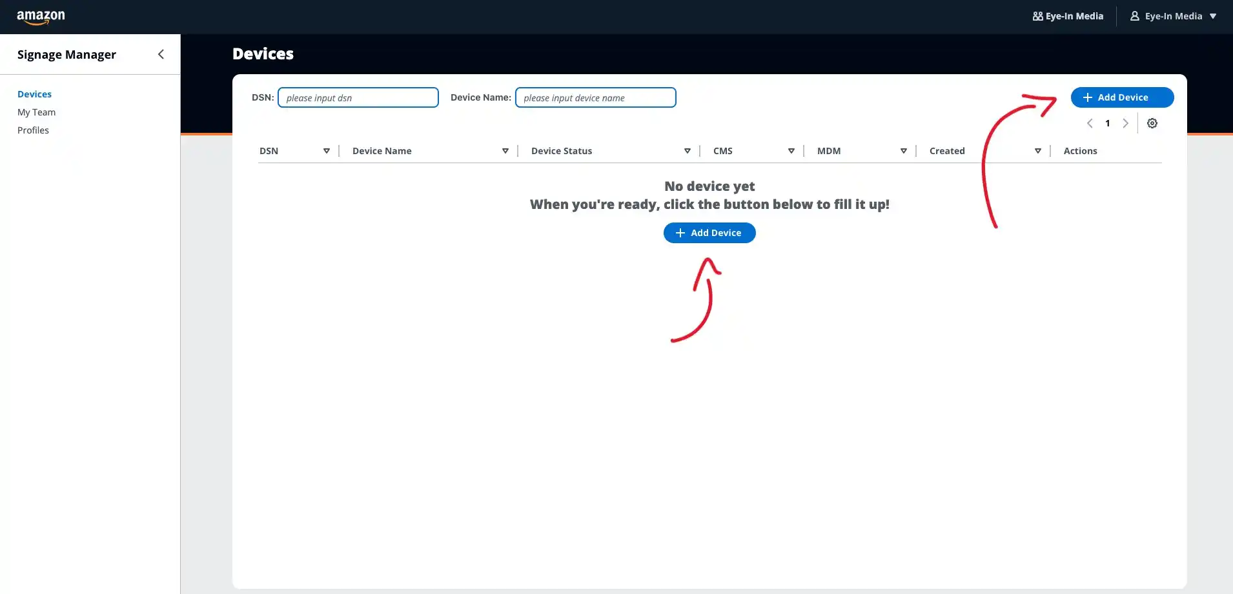1233x594 pixels.
Task: Click the DSN column filter icon
Action: (x=327, y=151)
